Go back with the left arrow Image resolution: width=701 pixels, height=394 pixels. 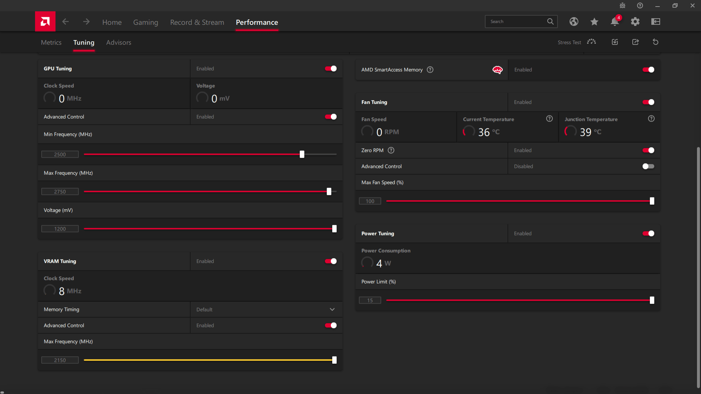pos(65,22)
